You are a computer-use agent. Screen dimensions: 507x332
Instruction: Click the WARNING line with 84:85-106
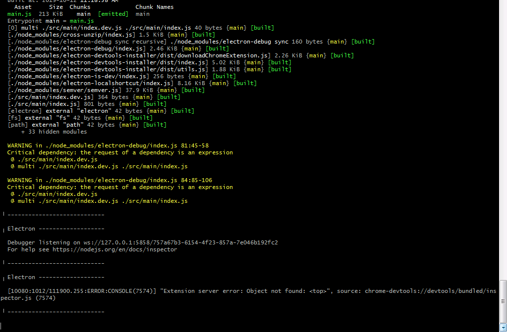point(110,180)
